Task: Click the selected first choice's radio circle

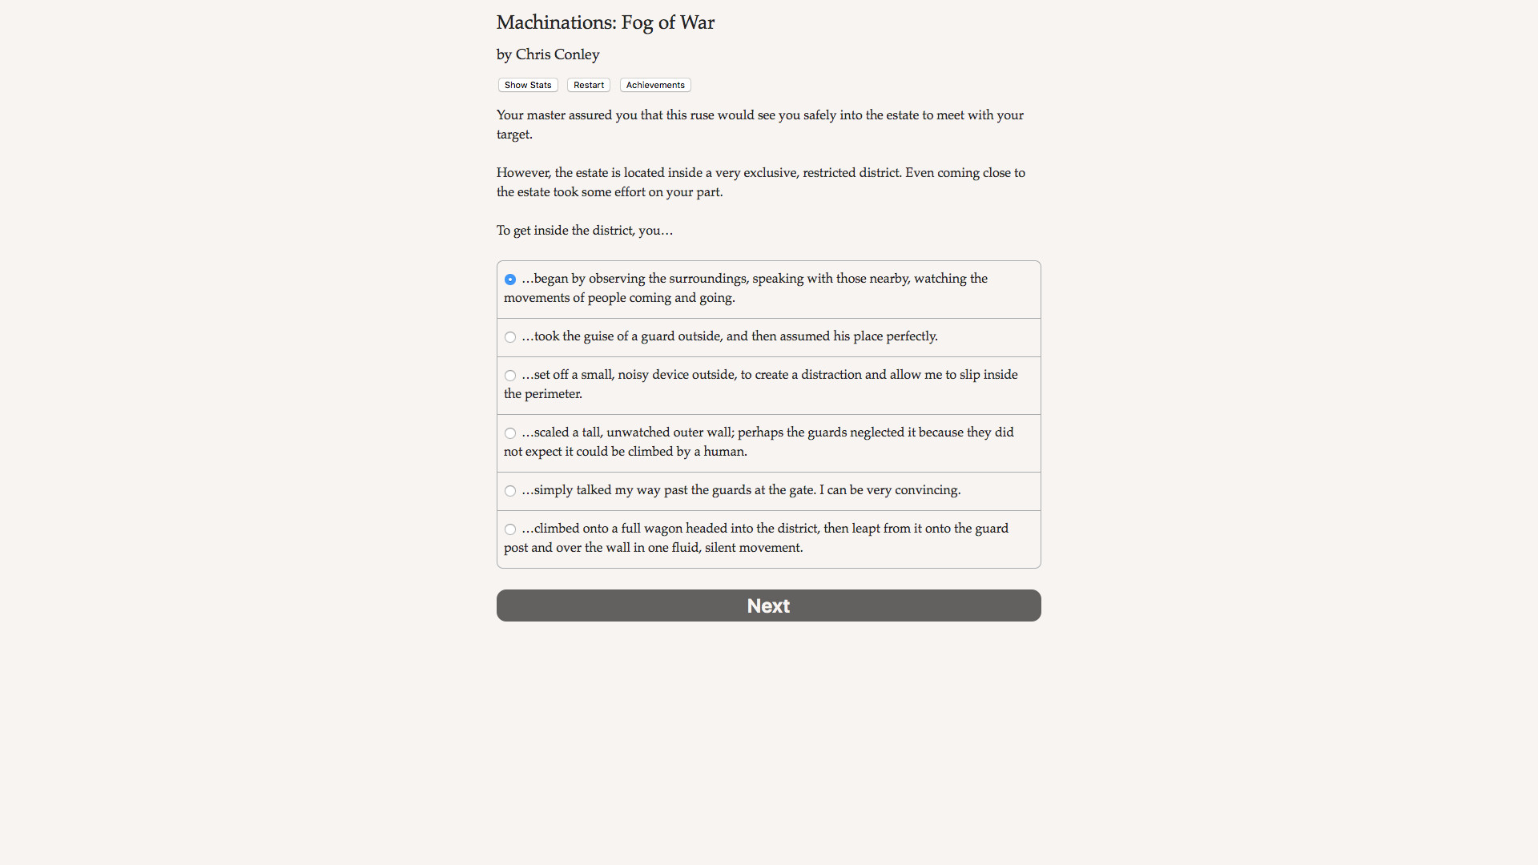Action: (509, 280)
